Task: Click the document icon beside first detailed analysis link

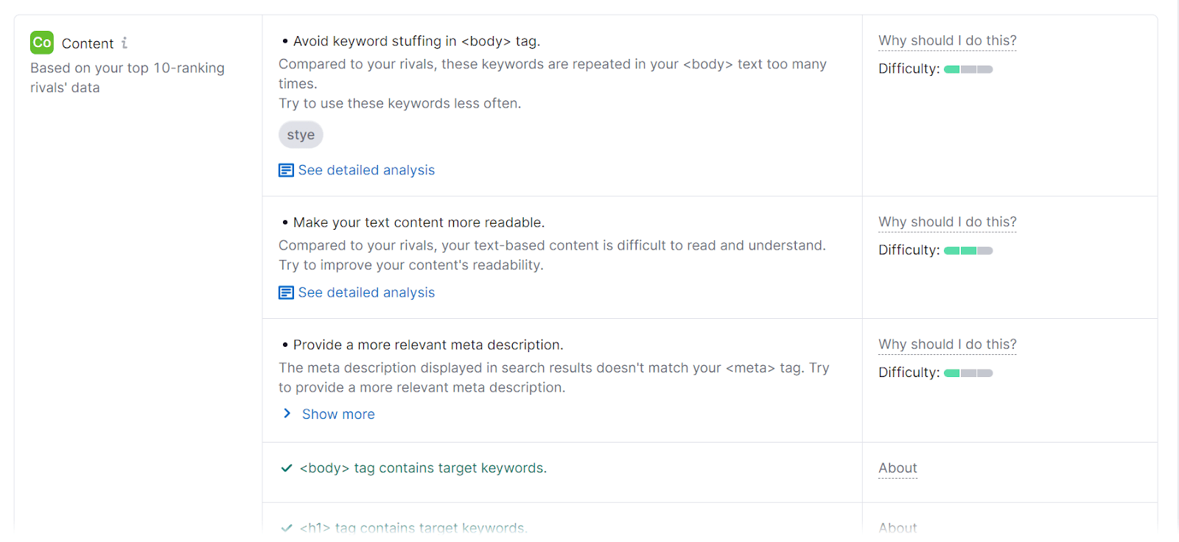Action: 285,169
